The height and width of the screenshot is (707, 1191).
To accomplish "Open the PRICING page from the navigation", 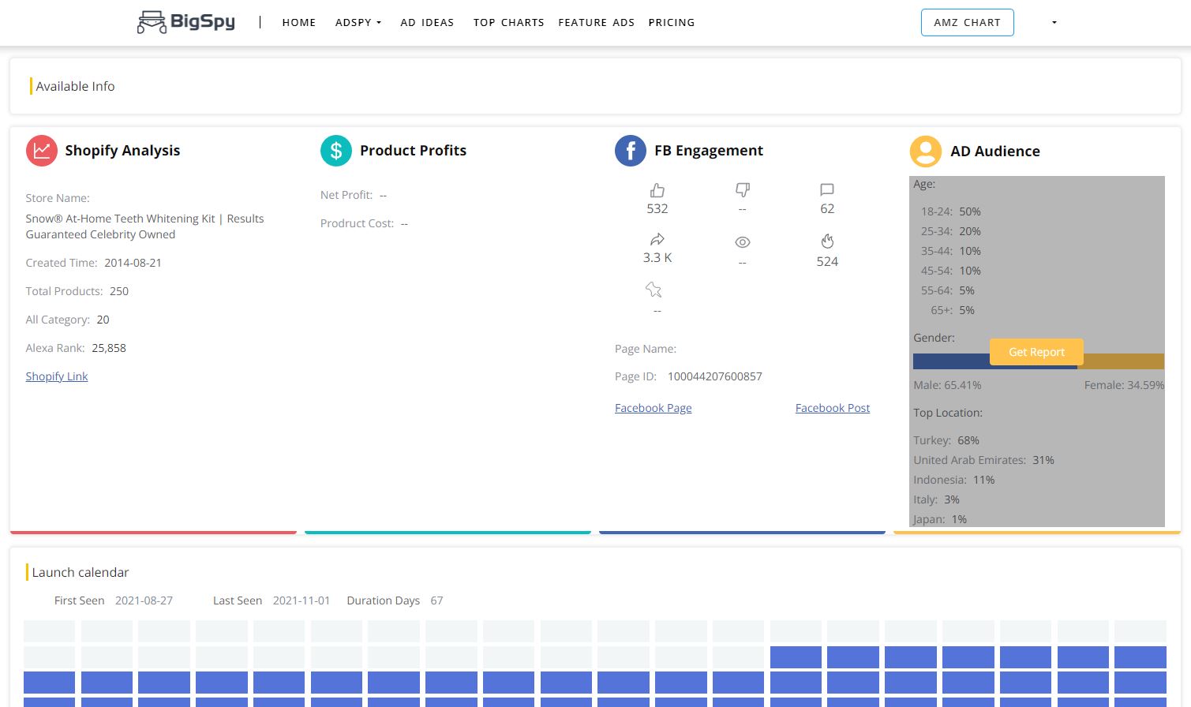I will tap(671, 23).
